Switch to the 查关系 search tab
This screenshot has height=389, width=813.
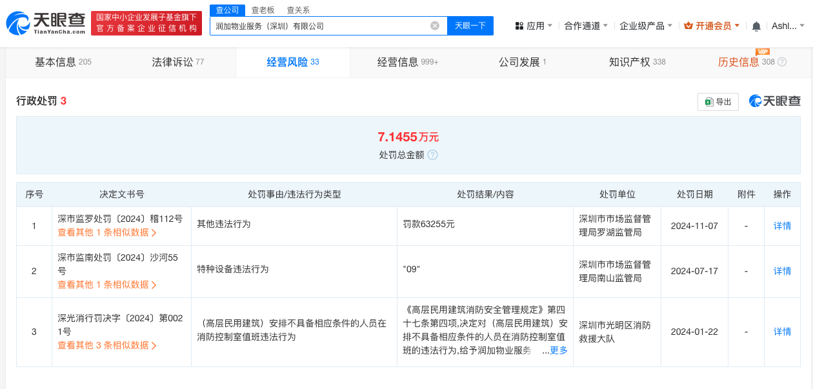point(298,10)
